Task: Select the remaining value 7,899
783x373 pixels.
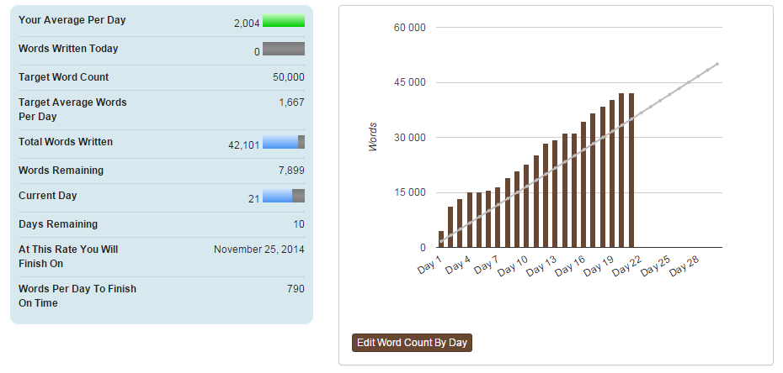Action: coord(291,171)
